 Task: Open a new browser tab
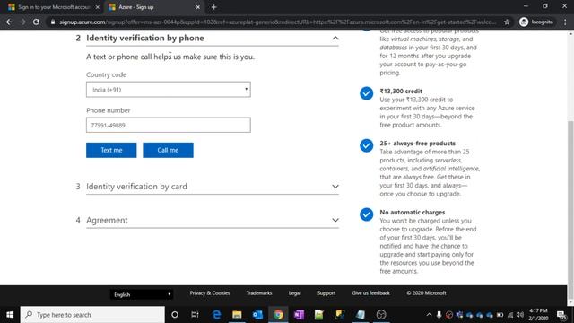tap(213, 7)
